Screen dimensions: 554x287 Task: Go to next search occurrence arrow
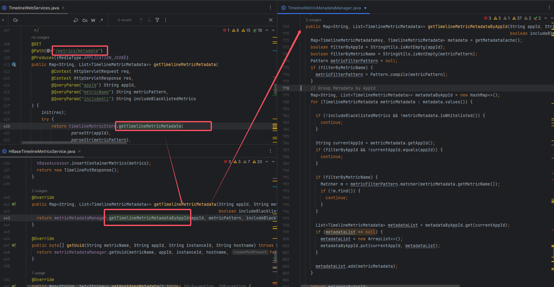149,20
